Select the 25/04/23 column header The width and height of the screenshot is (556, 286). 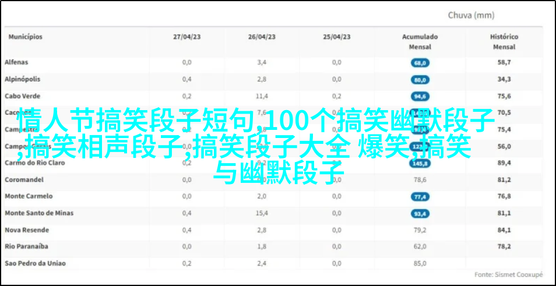coord(337,37)
